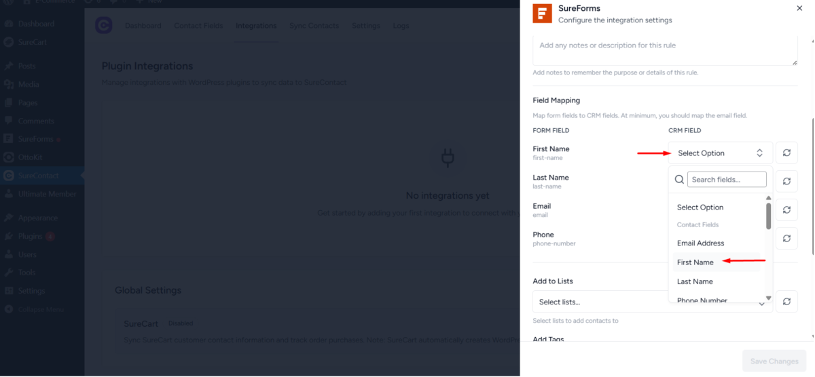Go to Dashboard in WordPress sidebar menu
Viewport: 815px width, 377px height.
[37, 24]
